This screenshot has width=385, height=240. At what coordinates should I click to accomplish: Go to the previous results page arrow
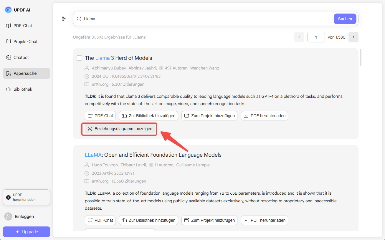[x=299, y=37]
